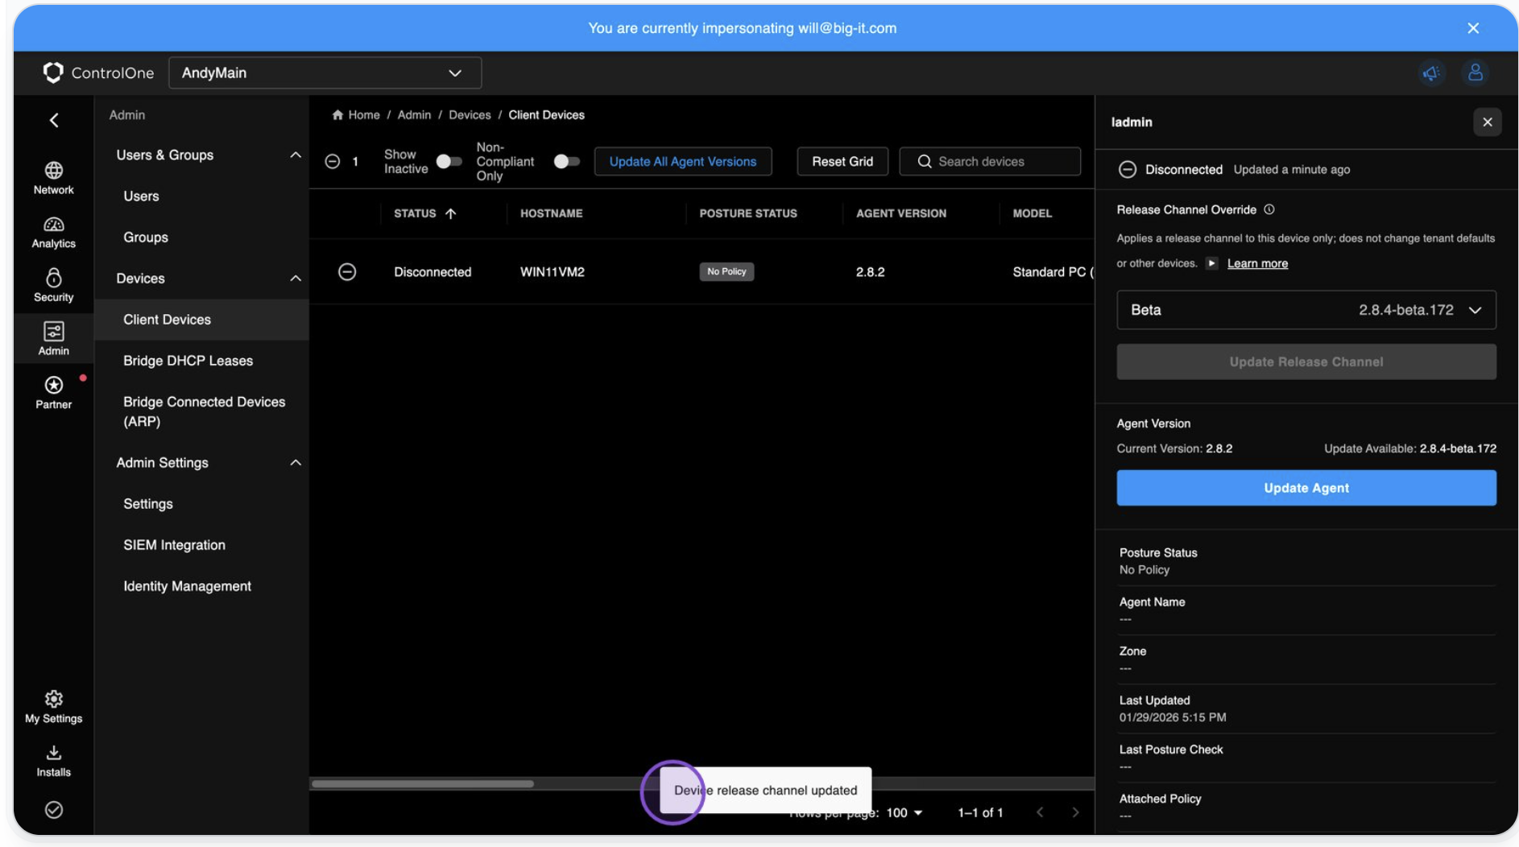Open the Network section in sidebar
1519x847 pixels.
[53, 177]
